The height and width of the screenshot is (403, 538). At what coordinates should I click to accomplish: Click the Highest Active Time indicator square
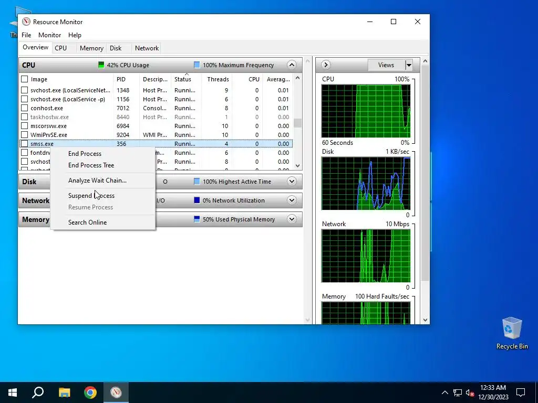pyautogui.click(x=197, y=181)
